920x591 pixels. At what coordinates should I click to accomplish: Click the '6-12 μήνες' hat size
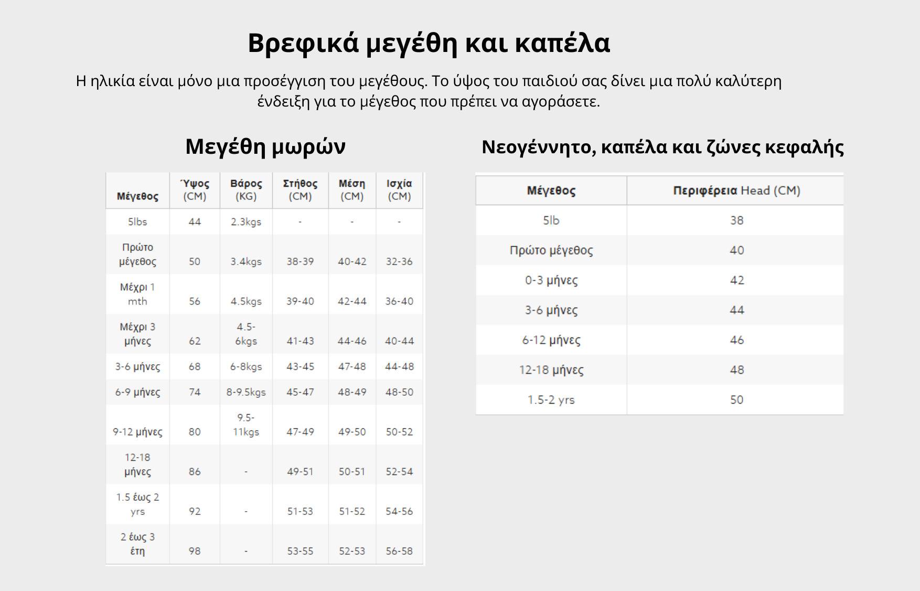[551, 340]
